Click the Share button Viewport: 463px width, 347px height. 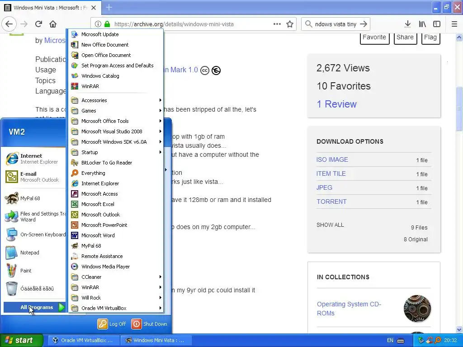405,38
